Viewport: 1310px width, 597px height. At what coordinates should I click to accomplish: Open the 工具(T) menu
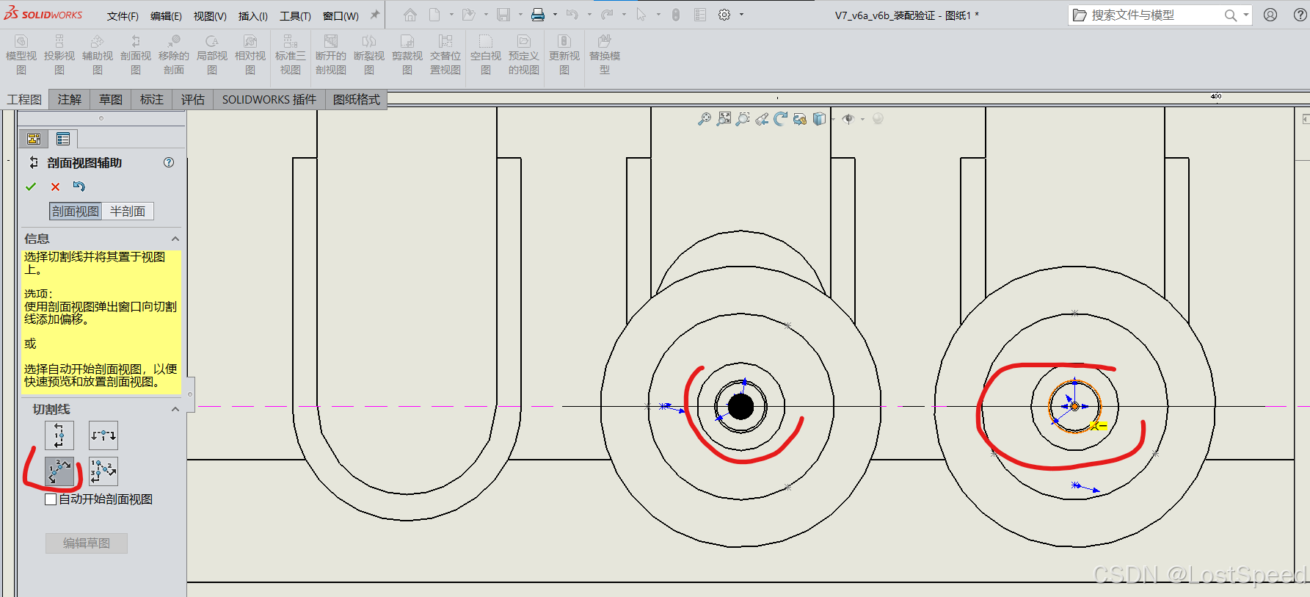[295, 16]
